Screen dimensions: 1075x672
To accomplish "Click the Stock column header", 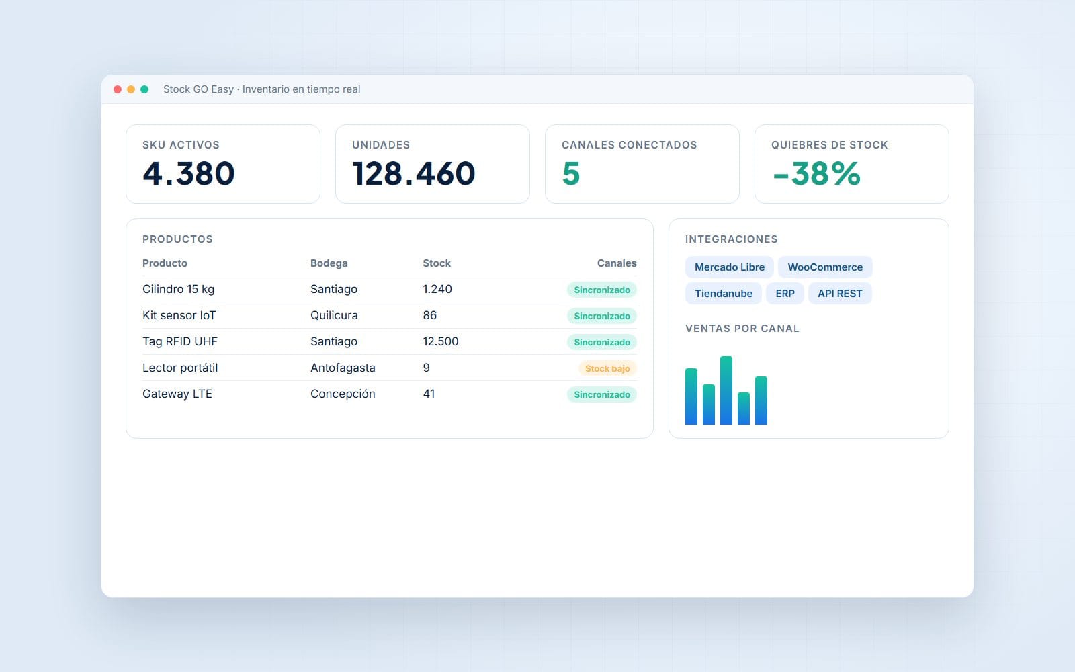I will click(x=437, y=263).
